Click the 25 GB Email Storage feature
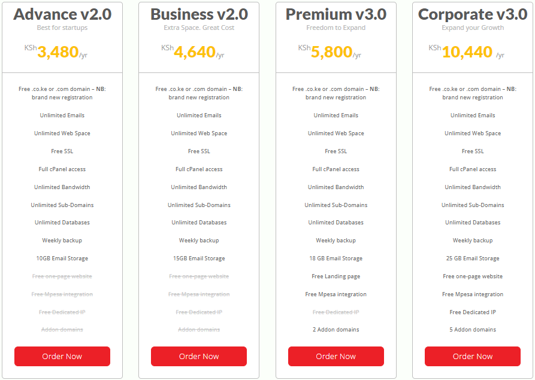The width and height of the screenshot is (535, 380). (x=473, y=259)
